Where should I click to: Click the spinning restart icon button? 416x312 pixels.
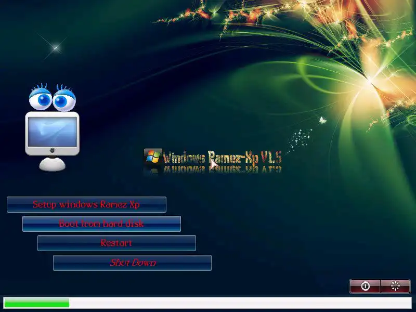click(x=395, y=286)
